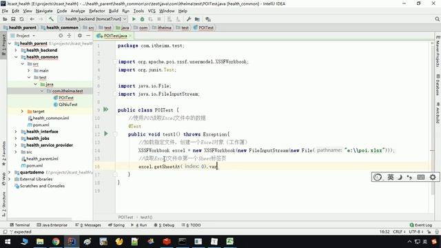The width and height of the screenshot is (441, 248).
Task: Open the Favorites side tool window
Action: [3, 154]
